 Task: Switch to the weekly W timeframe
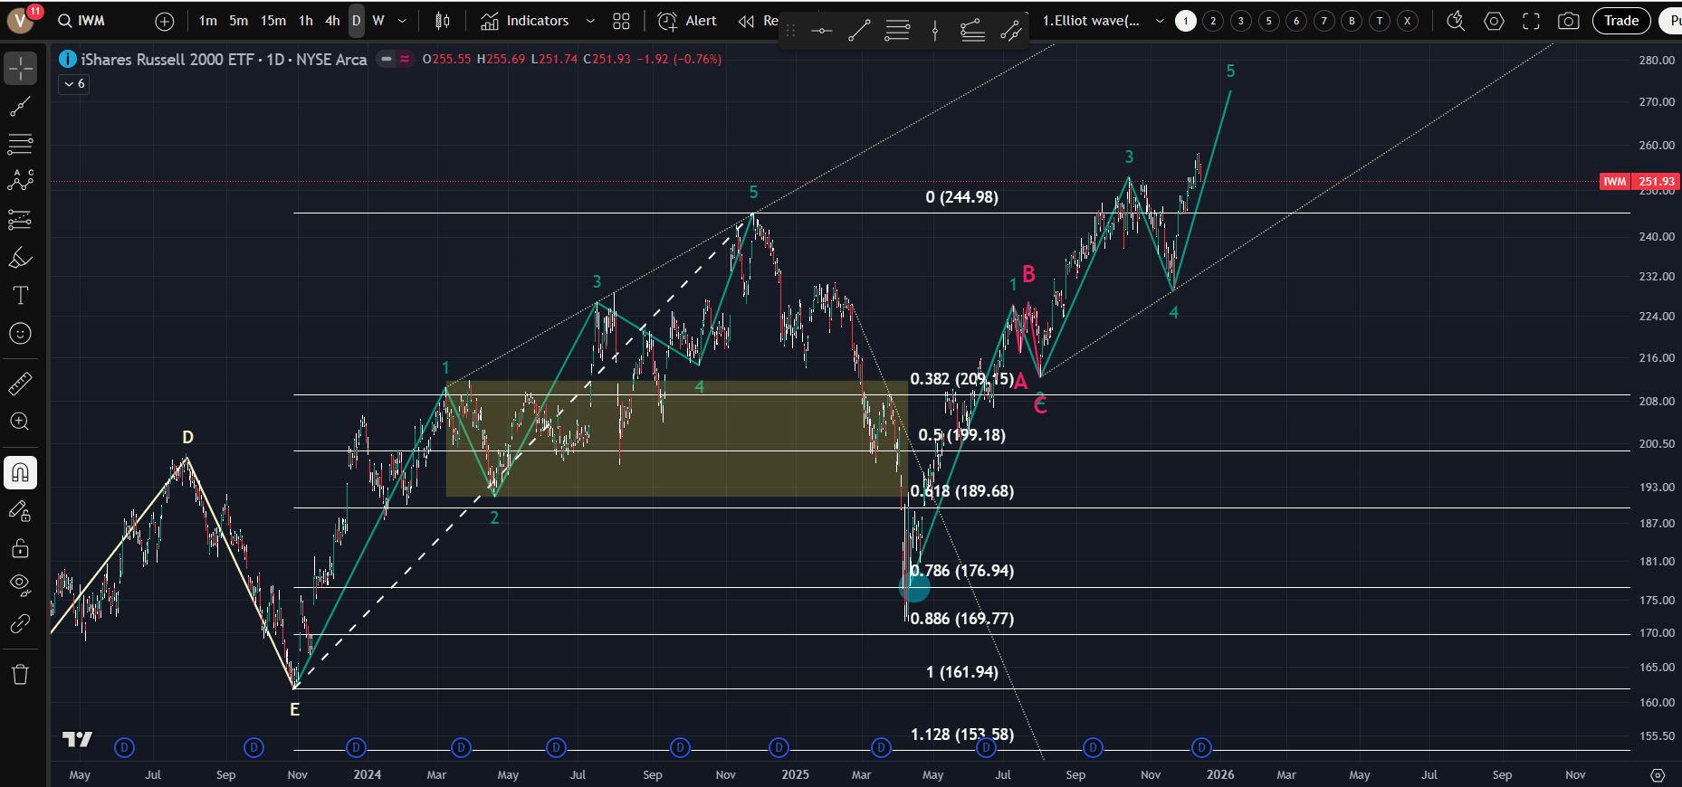tap(378, 21)
